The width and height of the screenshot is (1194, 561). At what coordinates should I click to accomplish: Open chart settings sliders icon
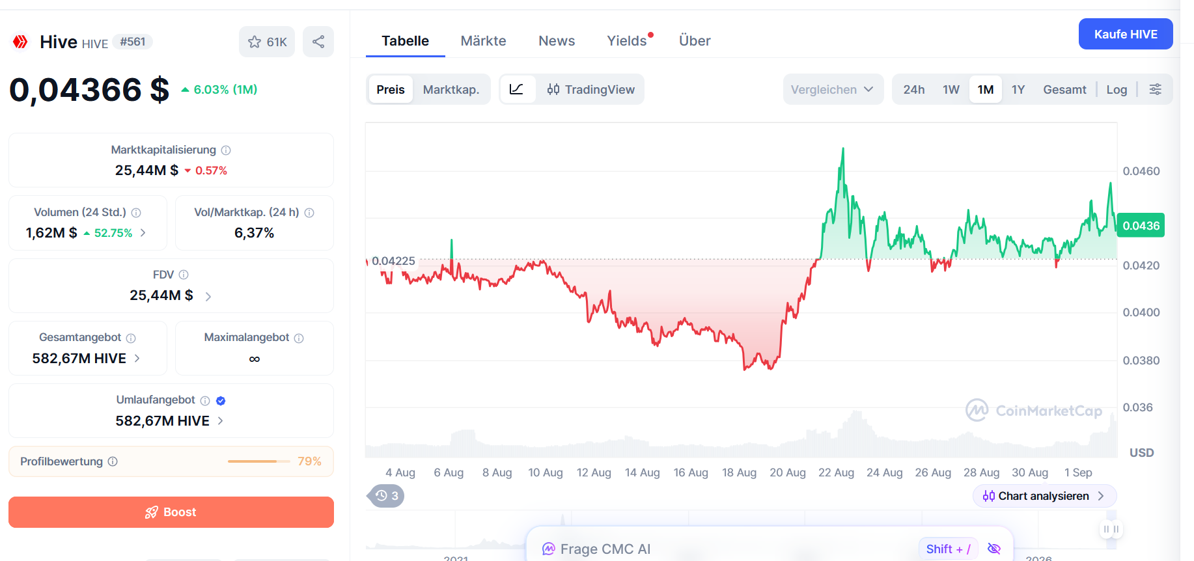coord(1156,89)
